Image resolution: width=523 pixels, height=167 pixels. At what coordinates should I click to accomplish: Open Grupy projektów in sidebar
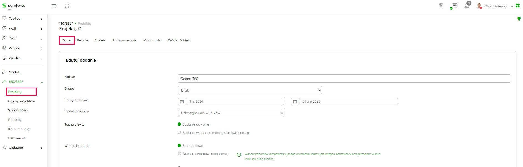coord(22,101)
